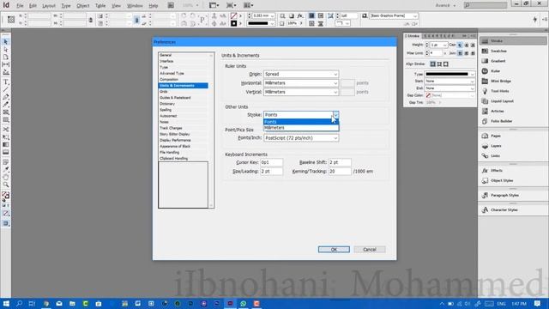The width and height of the screenshot is (549, 309).
Task: Select the first Join style button
Action: tap(460, 53)
